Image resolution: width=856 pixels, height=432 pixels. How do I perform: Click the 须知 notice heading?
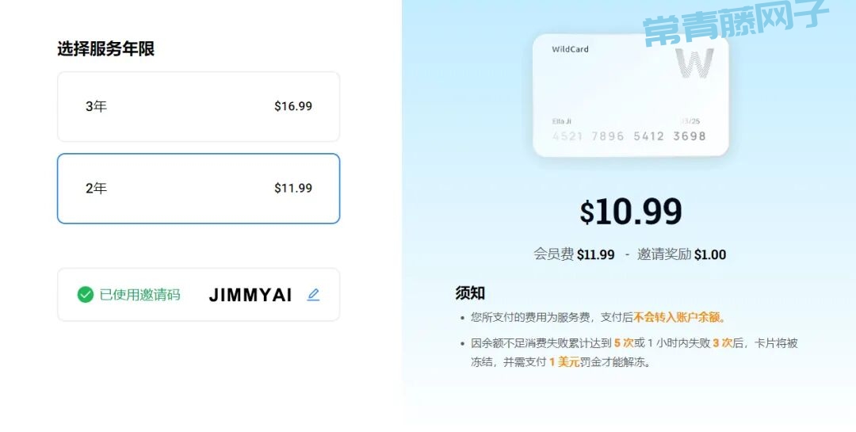470,293
